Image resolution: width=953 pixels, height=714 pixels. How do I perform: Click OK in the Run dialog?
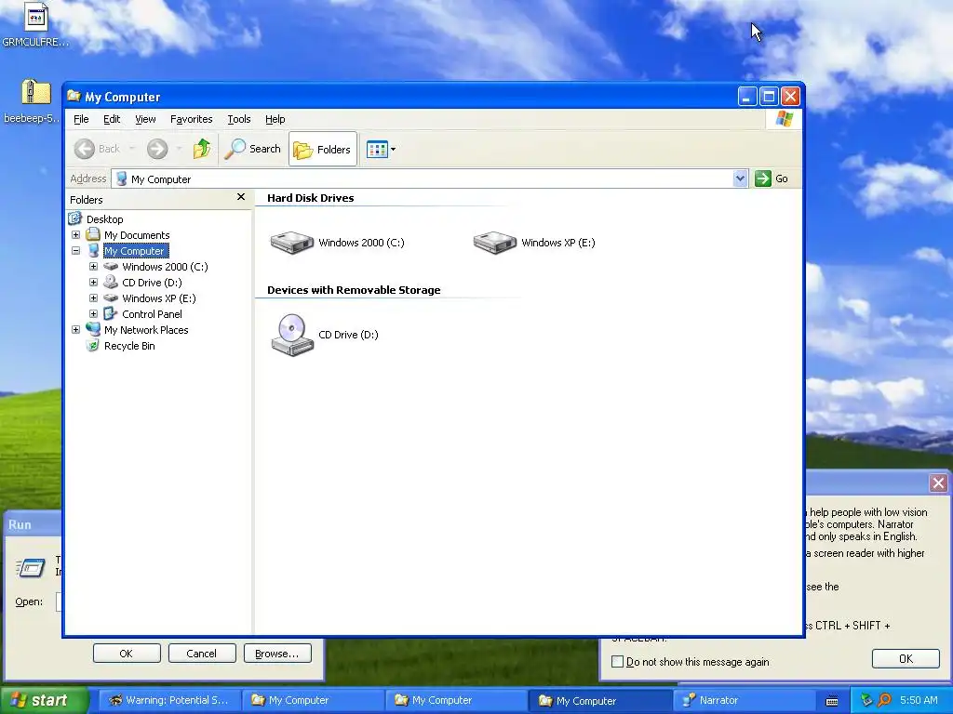127,654
